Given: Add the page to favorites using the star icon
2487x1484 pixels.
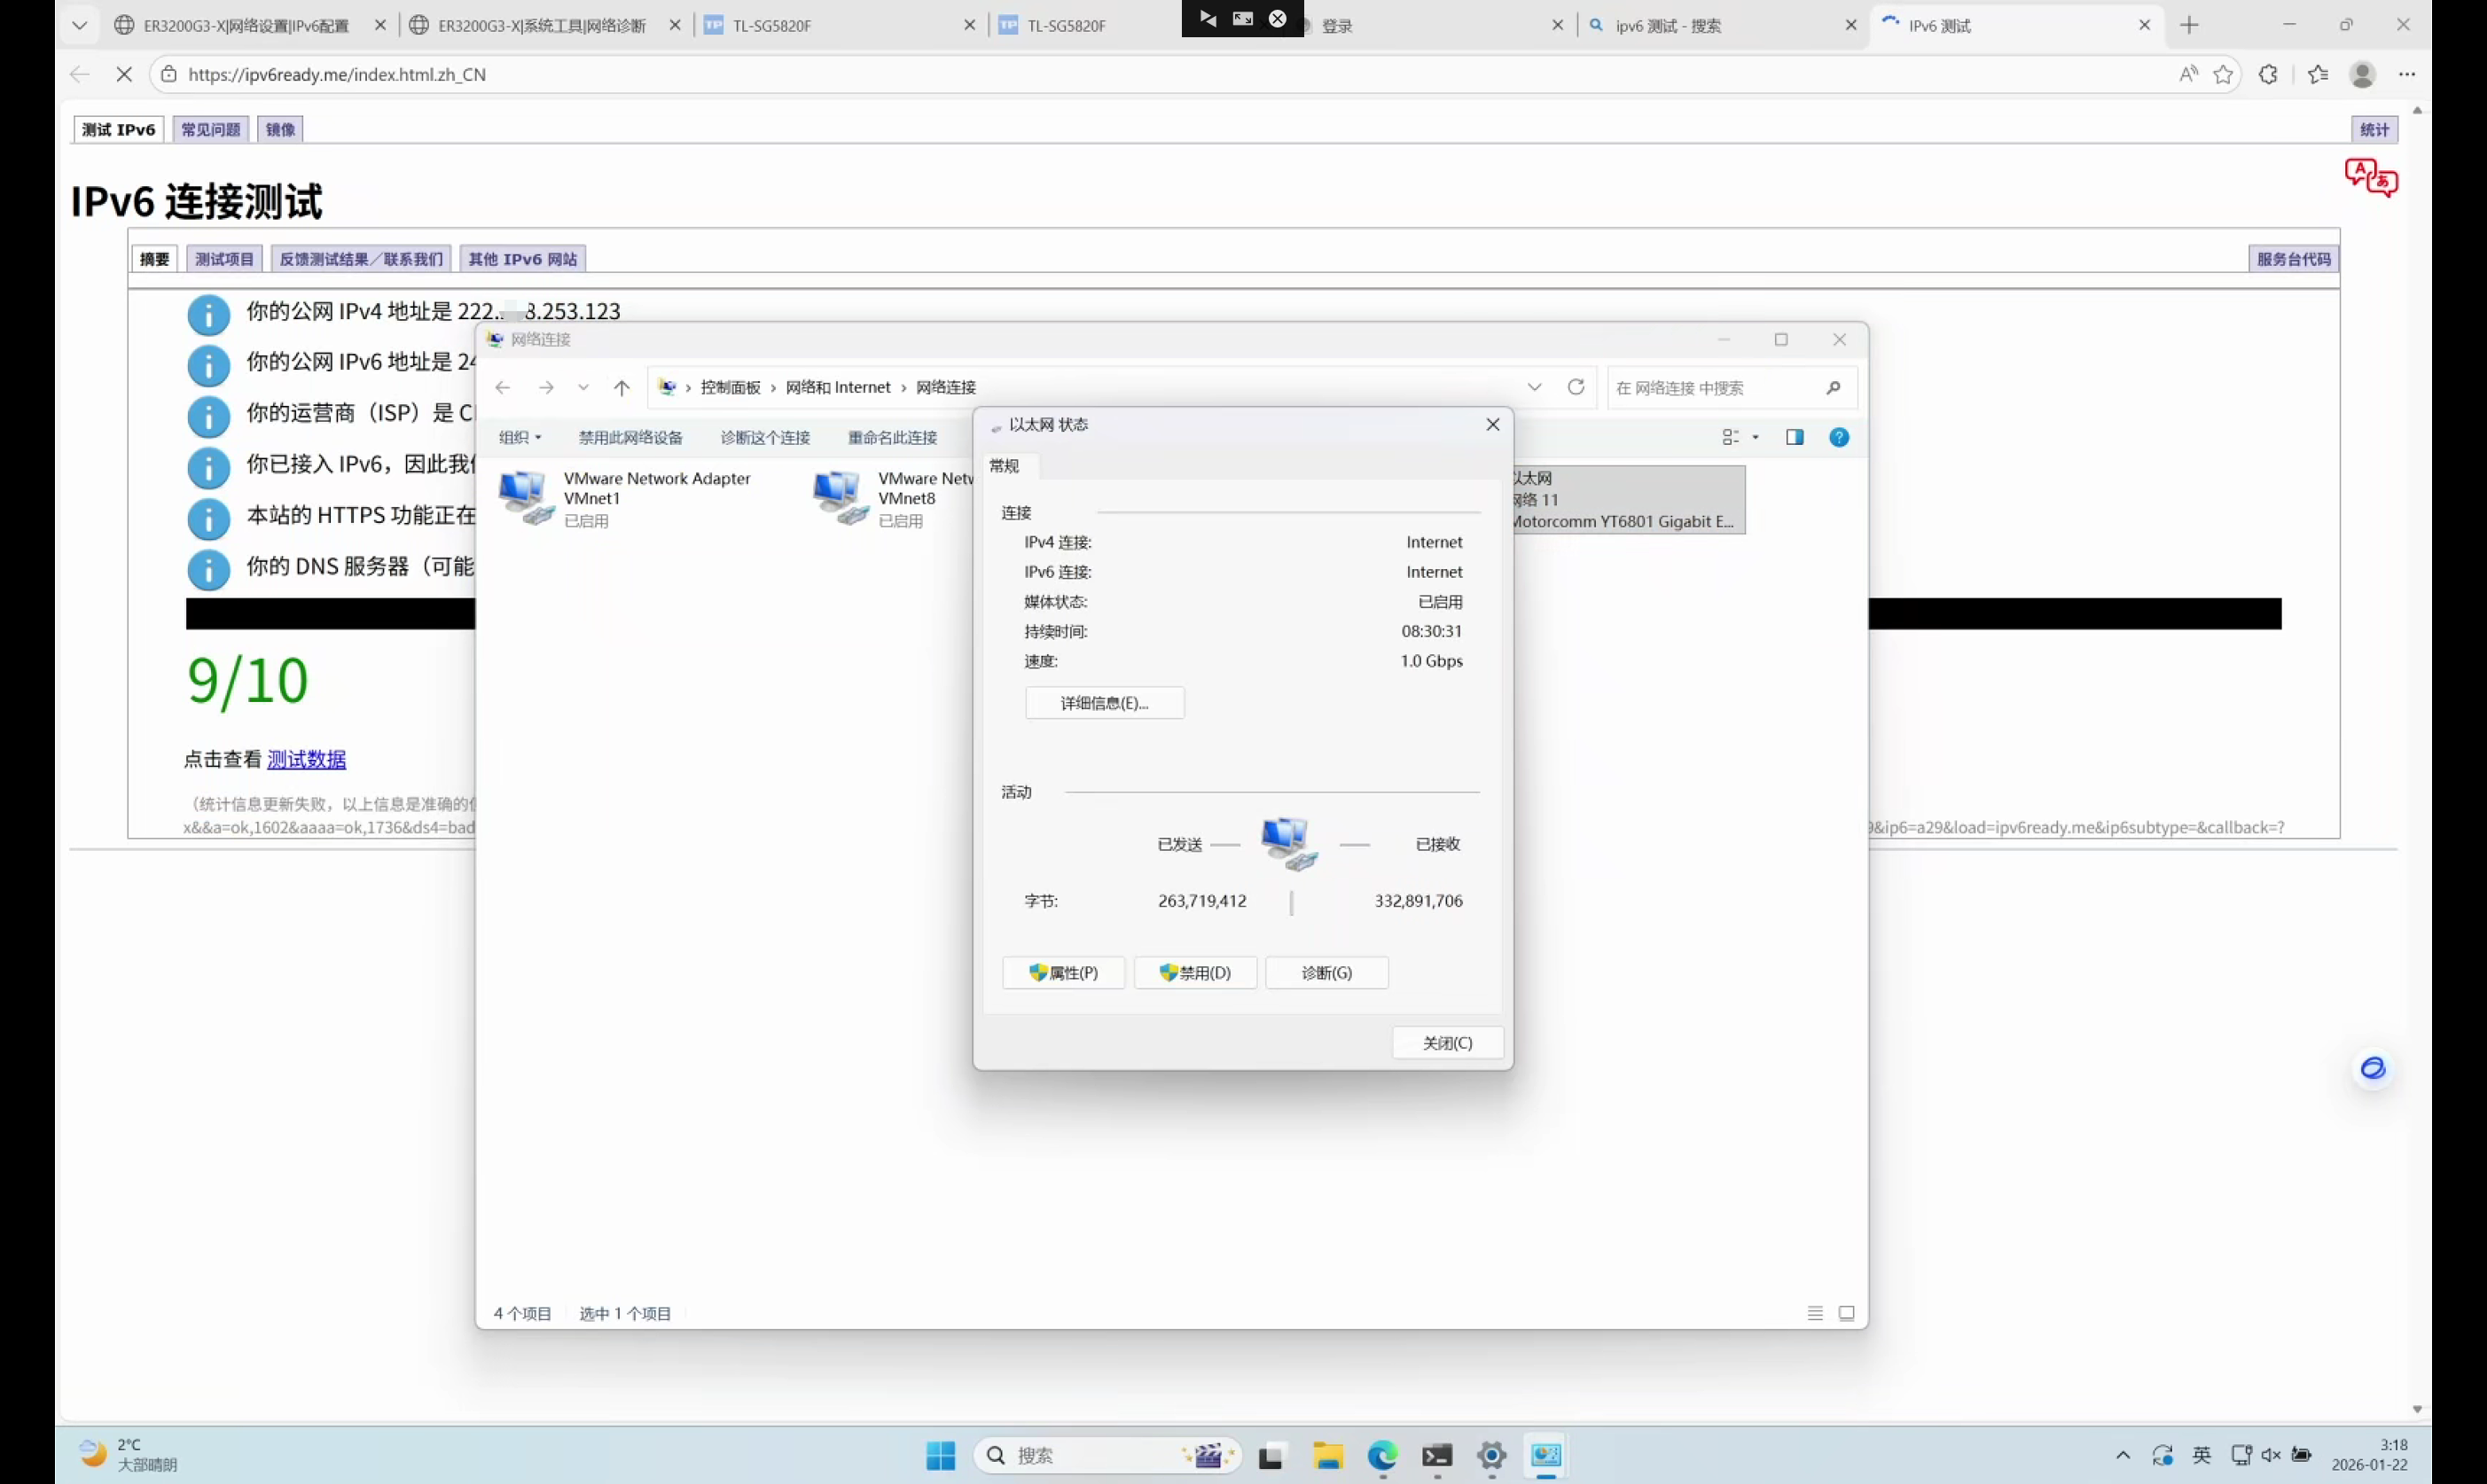Looking at the screenshot, I should click(2222, 74).
